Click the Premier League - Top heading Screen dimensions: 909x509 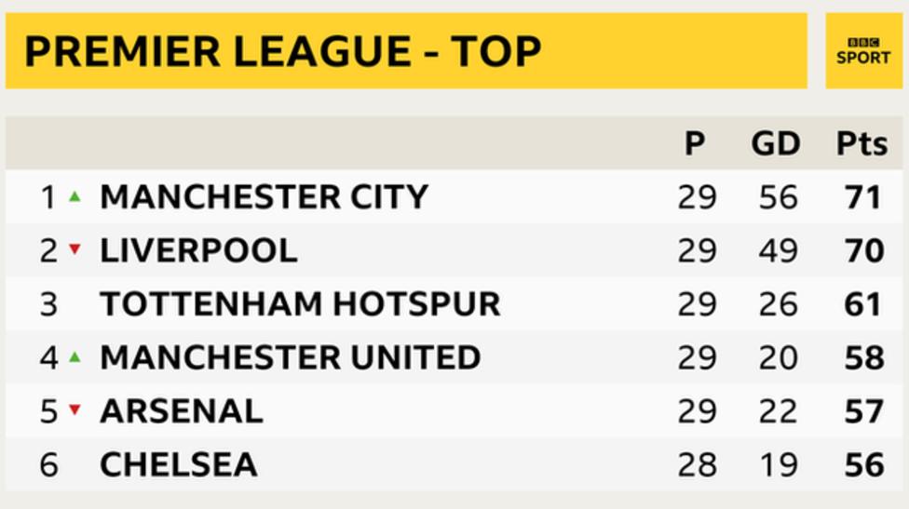(x=282, y=51)
